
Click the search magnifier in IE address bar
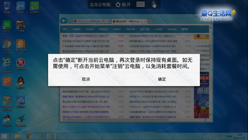pyautogui.click(x=103, y=21)
